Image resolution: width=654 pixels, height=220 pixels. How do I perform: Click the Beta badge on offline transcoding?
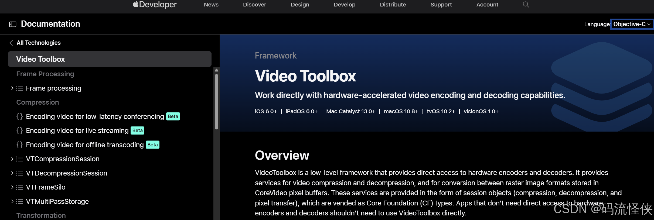coord(152,145)
